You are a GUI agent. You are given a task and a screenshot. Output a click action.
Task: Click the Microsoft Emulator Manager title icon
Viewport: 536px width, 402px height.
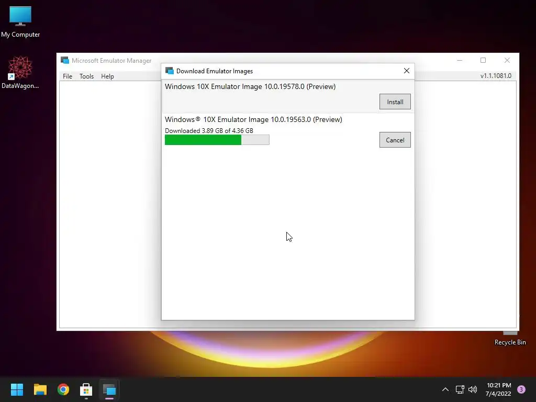pyautogui.click(x=64, y=61)
